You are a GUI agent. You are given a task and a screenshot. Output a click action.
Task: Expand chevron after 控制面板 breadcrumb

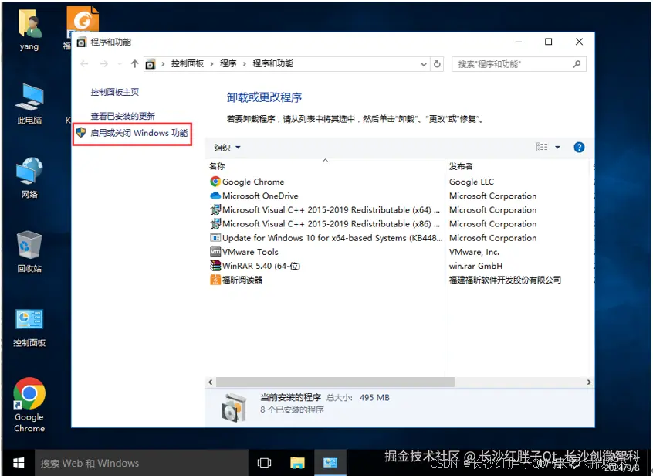[x=211, y=64]
